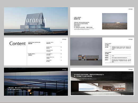This screenshot has width=138, height=103.
Task: Click the aranya logo on the library intro slide
Action: coord(131,9)
